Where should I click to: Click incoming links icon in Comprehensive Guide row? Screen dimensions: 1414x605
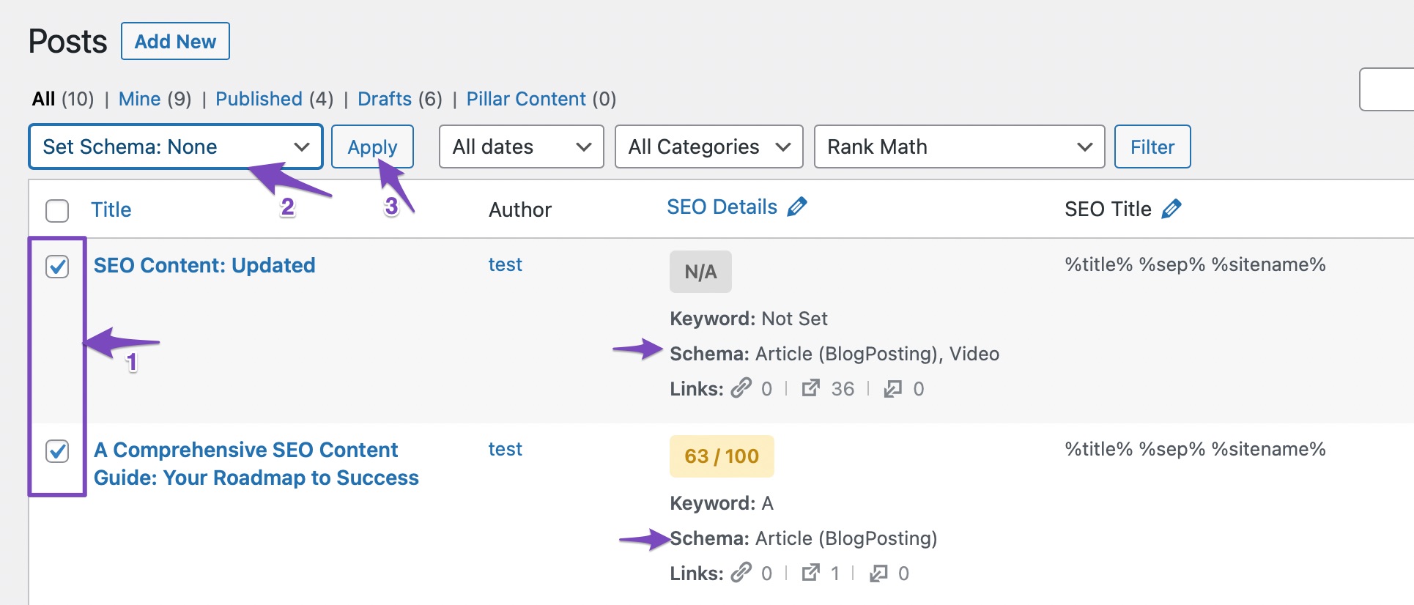coord(878,573)
